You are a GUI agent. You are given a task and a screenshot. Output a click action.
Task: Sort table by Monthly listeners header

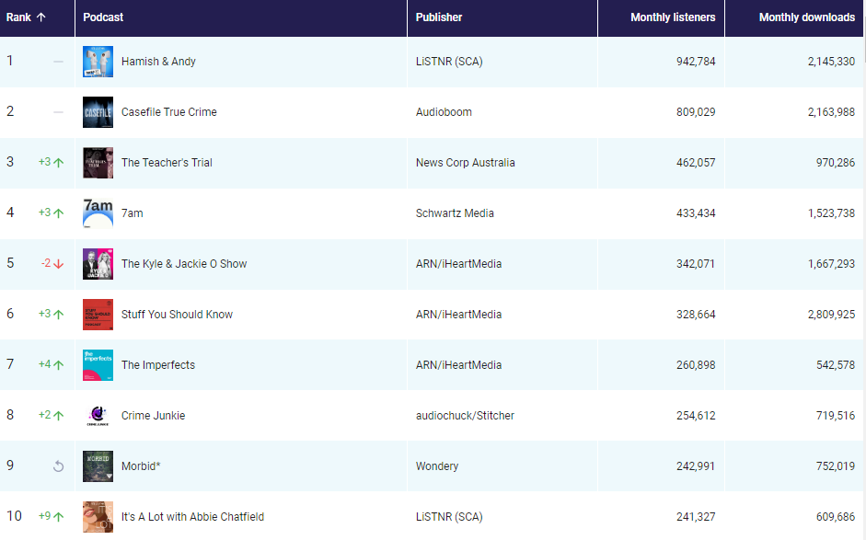tap(672, 17)
